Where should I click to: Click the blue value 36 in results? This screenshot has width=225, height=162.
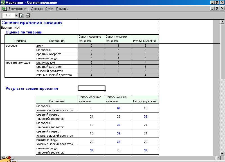(145, 116)
